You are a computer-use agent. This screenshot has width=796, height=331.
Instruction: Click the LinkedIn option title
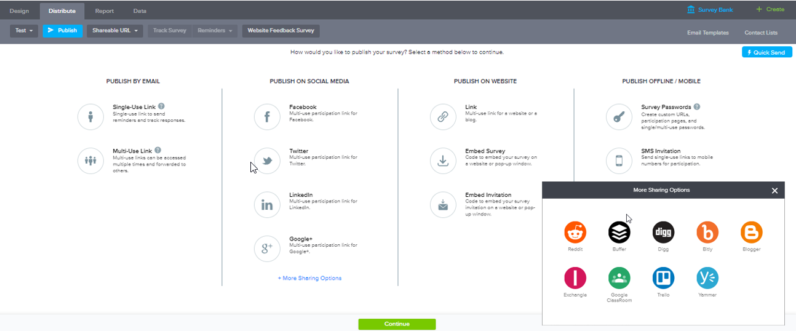coord(301,195)
